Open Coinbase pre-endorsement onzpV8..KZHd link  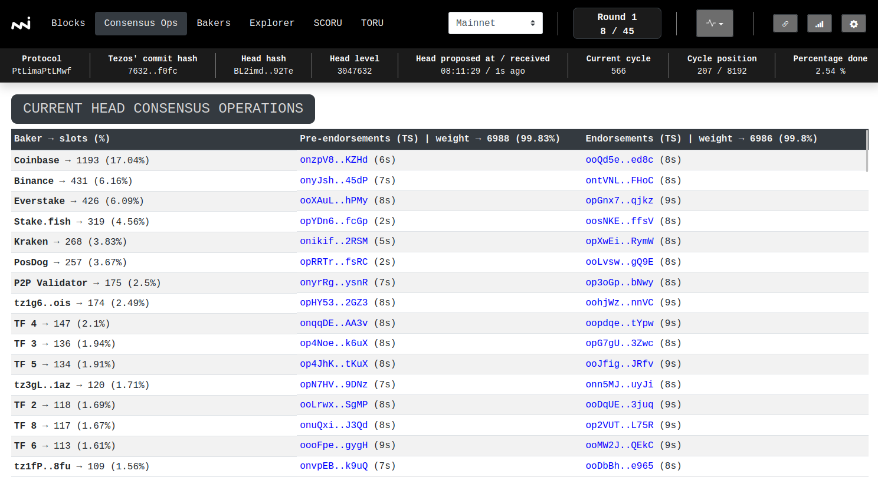pos(333,160)
